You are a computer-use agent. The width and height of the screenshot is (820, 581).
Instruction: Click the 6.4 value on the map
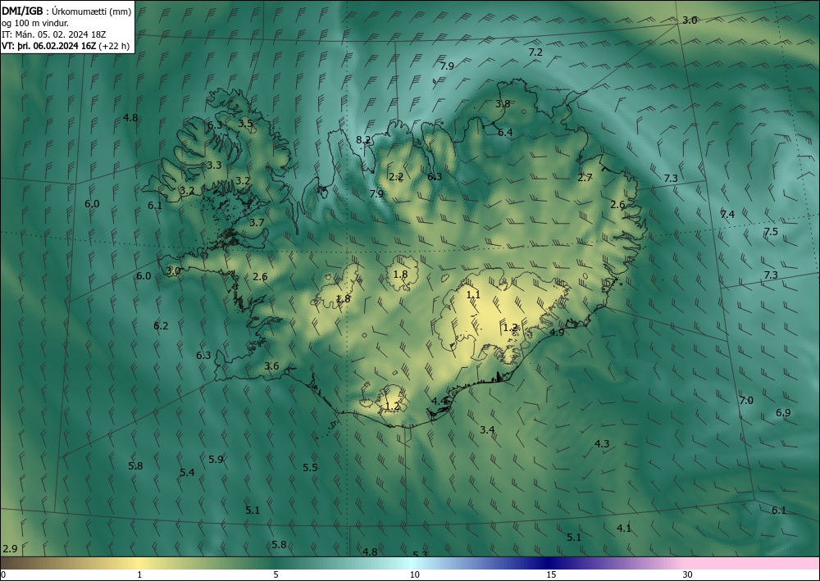pyautogui.click(x=505, y=133)
